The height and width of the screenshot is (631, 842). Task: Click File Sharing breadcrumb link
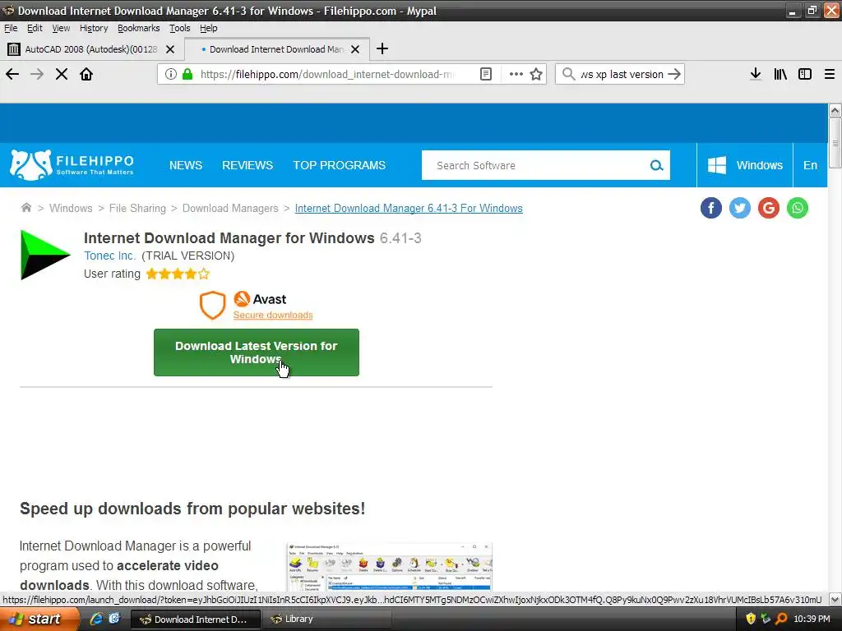[137, 208]
